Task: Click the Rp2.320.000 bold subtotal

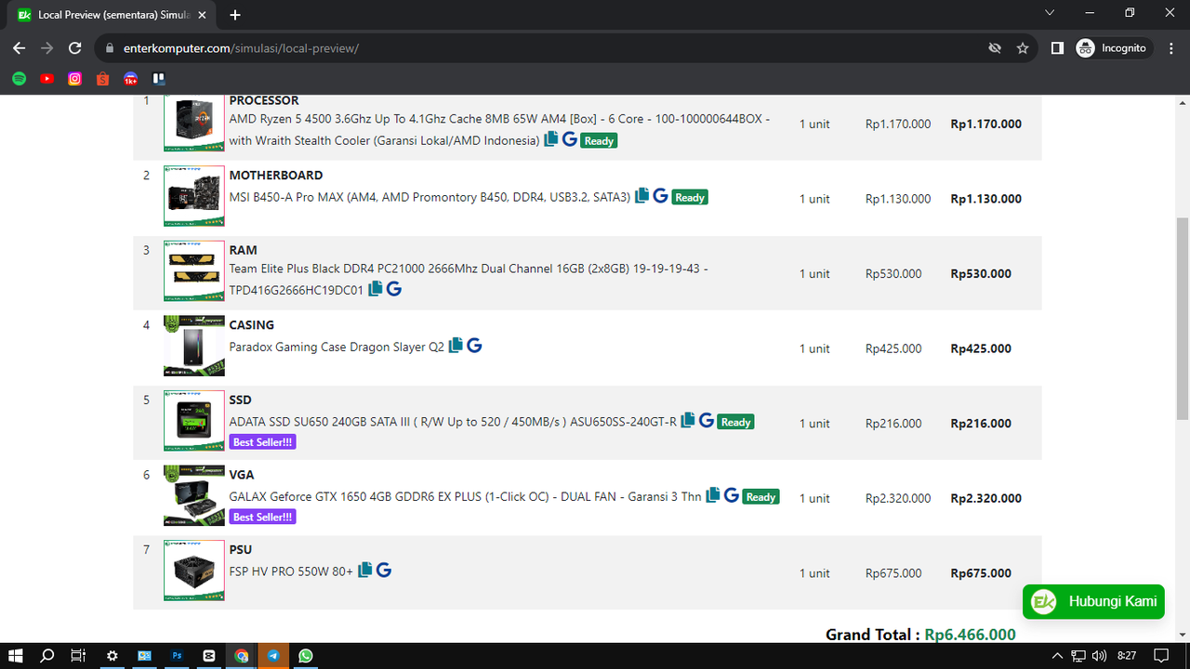Action: pyautogui.click(x=985, y=498)
